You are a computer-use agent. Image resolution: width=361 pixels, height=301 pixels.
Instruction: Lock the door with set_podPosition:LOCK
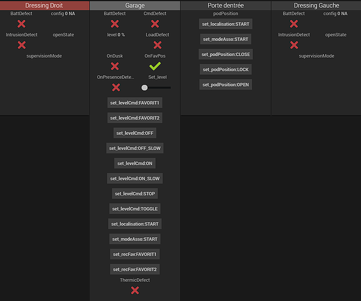[226, 70]
